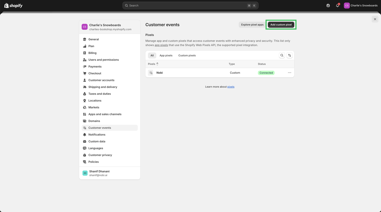Click the search pixels magnifier icon
The width and height of the screenshot is (381, 212).
click(x=282, y=55)
